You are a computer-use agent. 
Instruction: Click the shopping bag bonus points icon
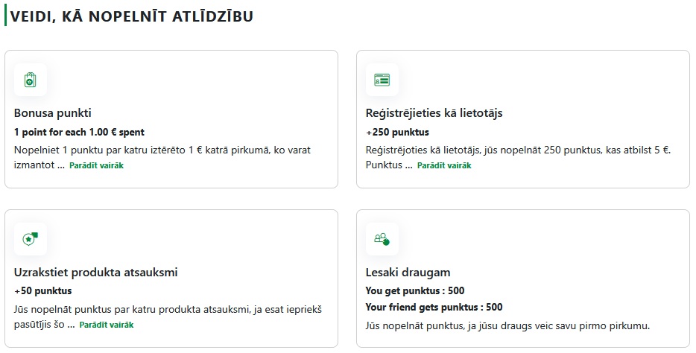coord(30,80)
